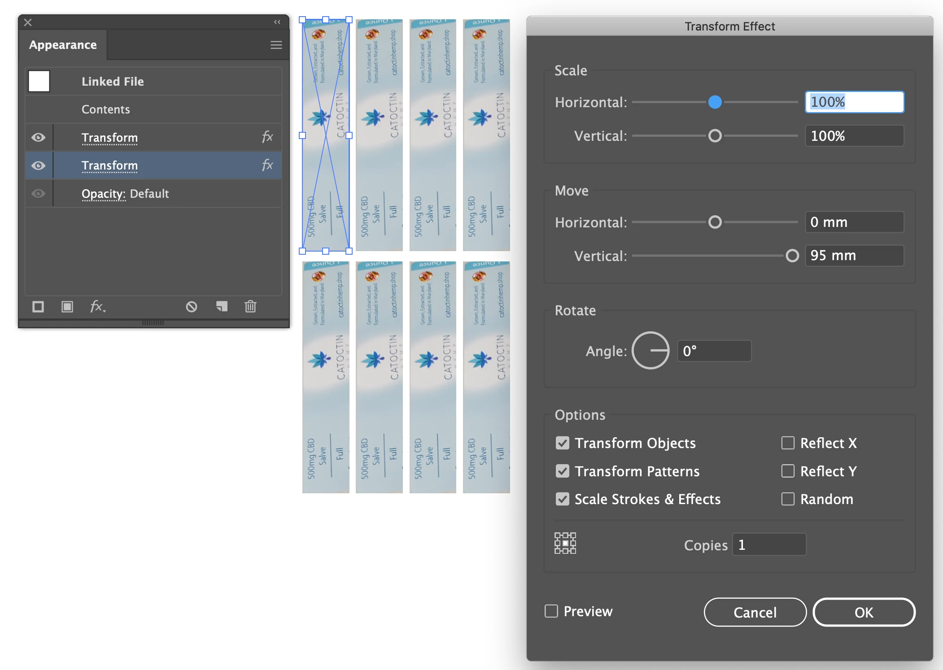Click the reference point grid icon
Viewport: 943px width, 670px height.
point(565,543)
